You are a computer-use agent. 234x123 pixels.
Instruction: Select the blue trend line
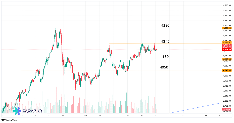click(195, 108)
